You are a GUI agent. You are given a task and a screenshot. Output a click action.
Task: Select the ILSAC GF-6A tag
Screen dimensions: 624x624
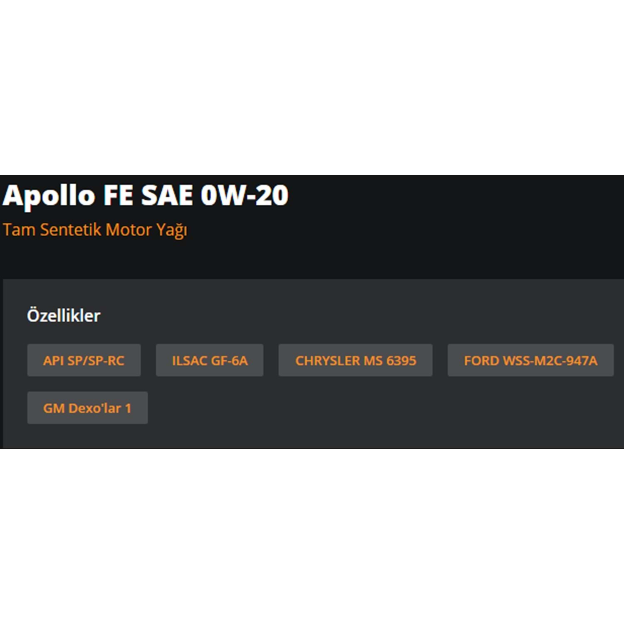(x=210, y=360)
